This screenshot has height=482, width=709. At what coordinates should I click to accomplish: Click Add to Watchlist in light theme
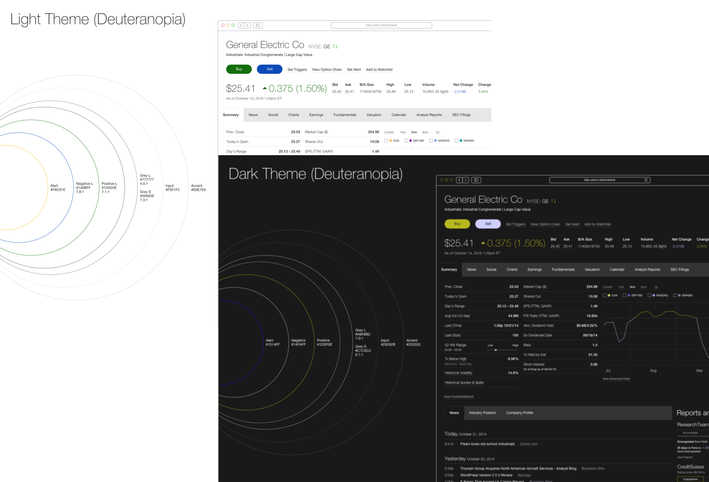click(x=379, y=70)
